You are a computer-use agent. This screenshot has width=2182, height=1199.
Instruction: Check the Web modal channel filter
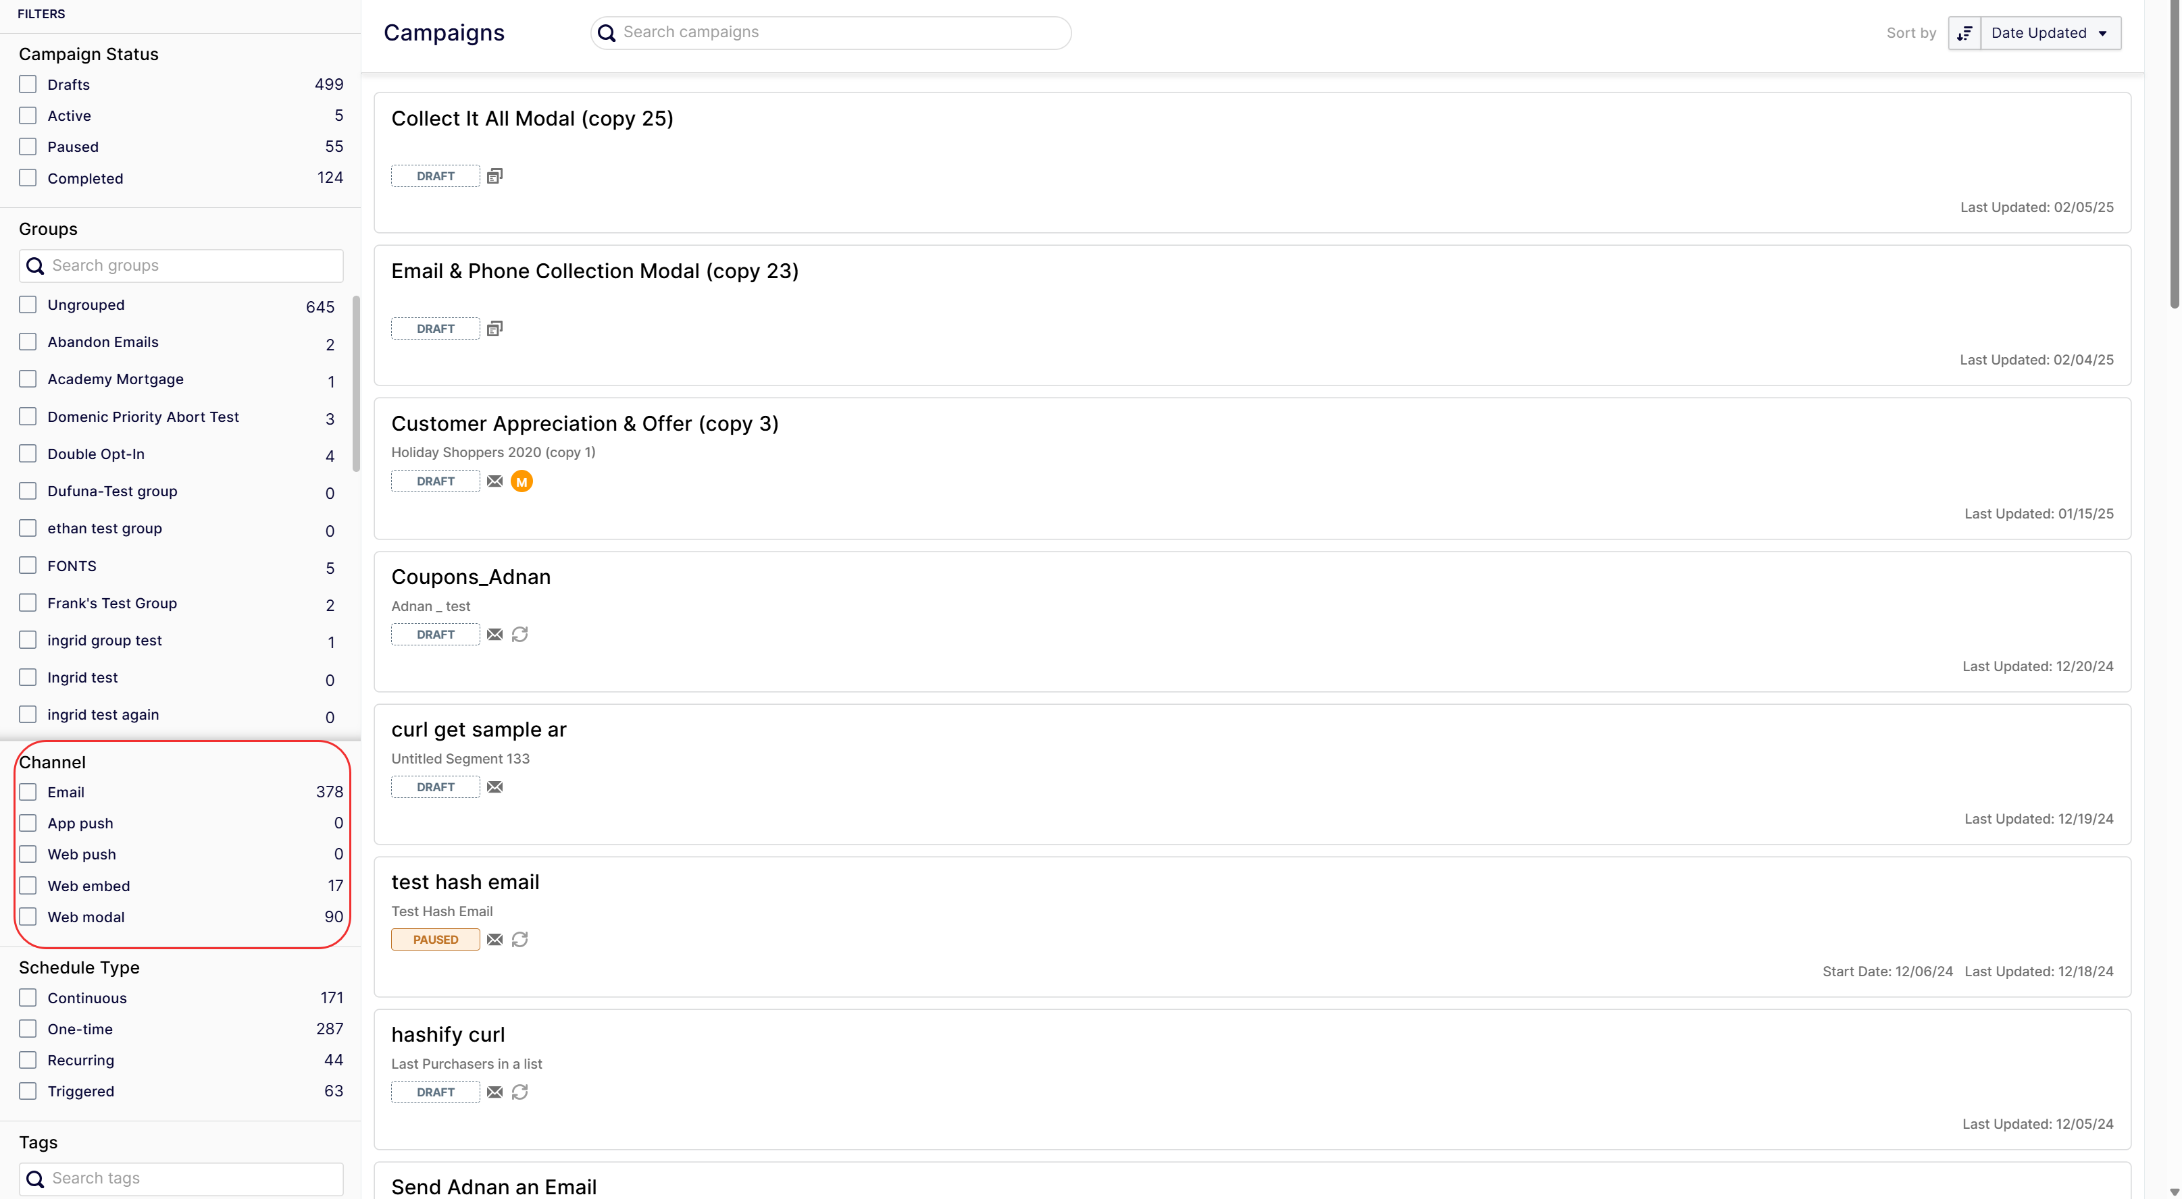pos(28,917)
